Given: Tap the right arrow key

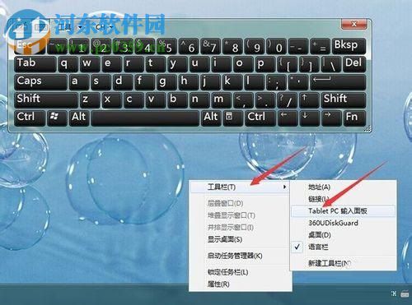Looking at the screenshot, I should 331,118.
